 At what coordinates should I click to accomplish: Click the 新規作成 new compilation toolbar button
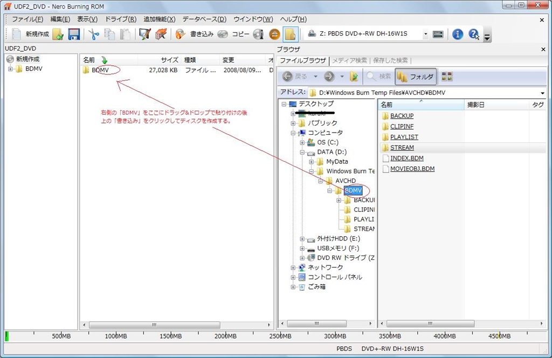pyautogui.click(x=30, y=34)
